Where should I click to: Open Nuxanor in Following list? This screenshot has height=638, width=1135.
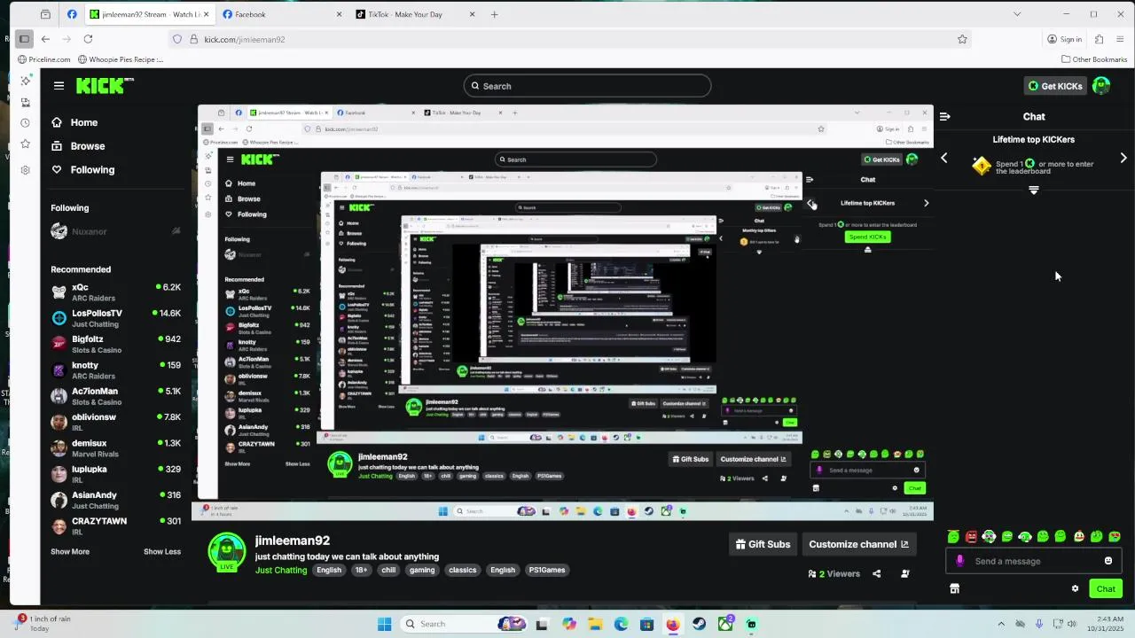click(x=115, y=231)
